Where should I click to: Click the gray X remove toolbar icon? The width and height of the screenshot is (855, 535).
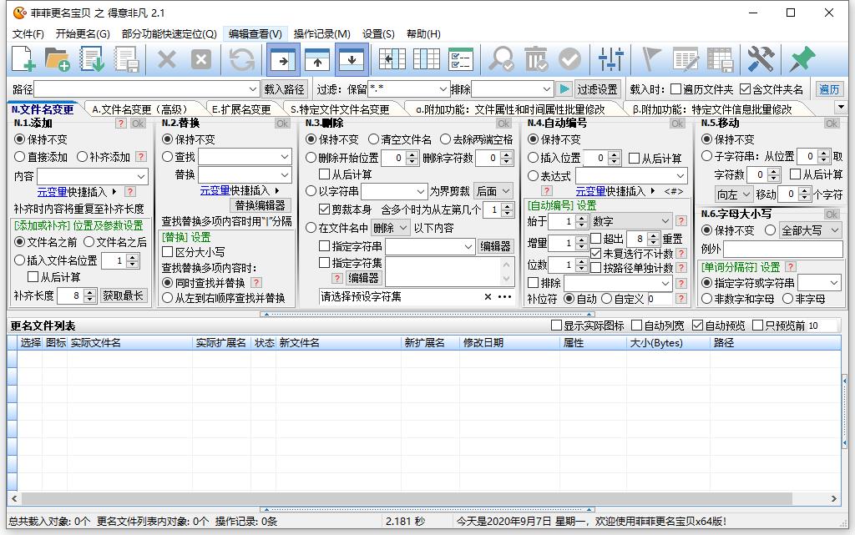(x=167, y=59)
